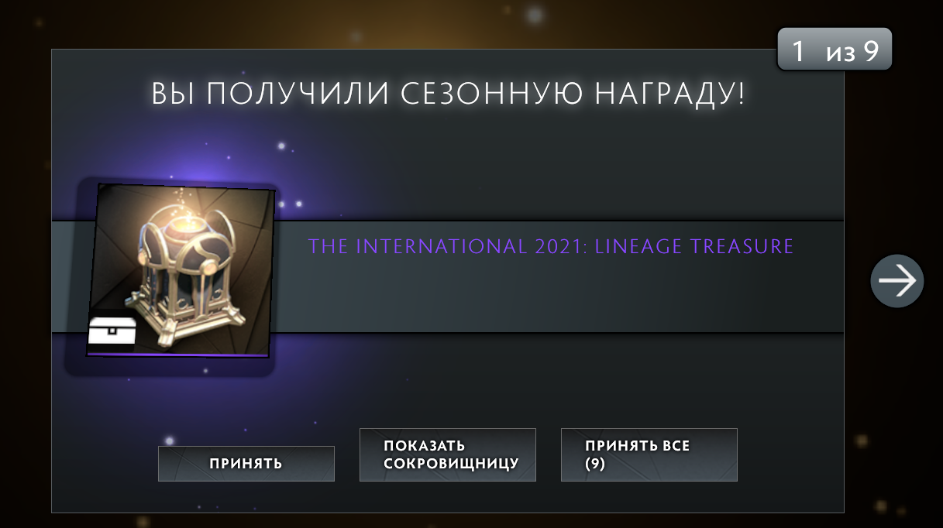943x528 pixels.
Task: Click the word СОКРОВИЩНИЦУ on the middle button
Action: (451, 465)
